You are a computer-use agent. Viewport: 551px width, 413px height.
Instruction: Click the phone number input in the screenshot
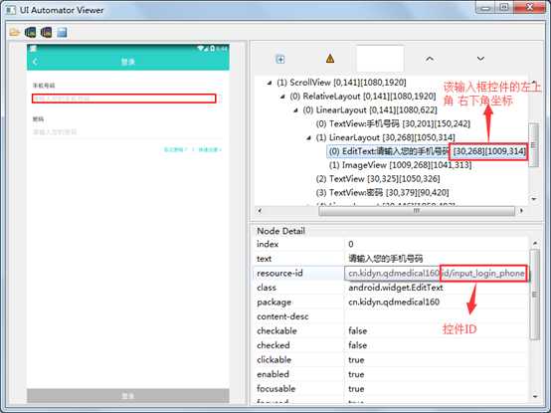coord(123,99)
